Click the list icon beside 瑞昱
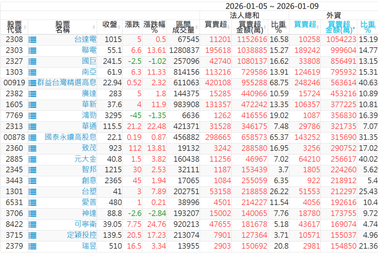Image resolution: width=378 pixels, height=253 pixels. 32,246
